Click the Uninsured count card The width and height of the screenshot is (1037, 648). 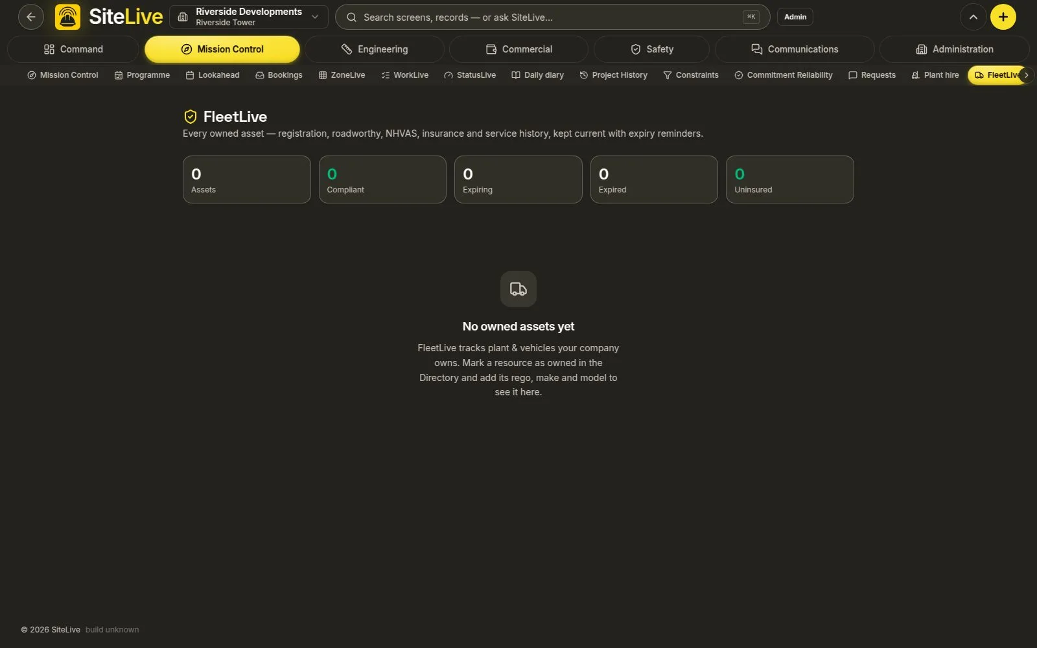[x=789, y=179]
